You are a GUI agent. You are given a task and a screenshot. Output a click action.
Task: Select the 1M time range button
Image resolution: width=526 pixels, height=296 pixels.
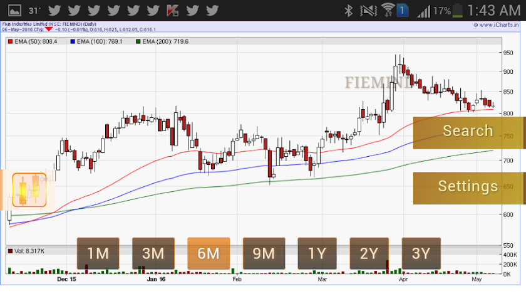coord(98,253)
